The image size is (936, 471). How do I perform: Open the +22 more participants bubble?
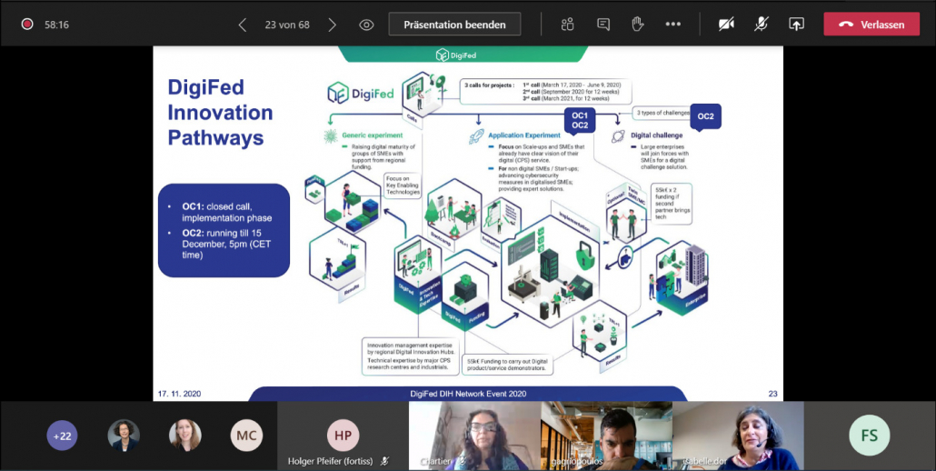62,436
